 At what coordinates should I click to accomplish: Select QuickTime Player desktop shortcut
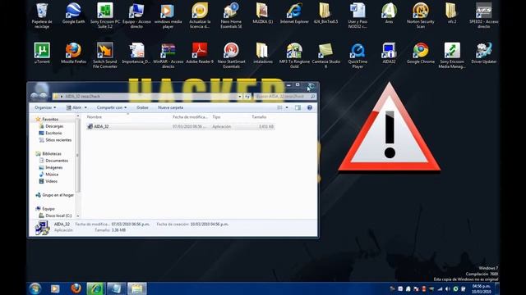(x=358, y=55)
